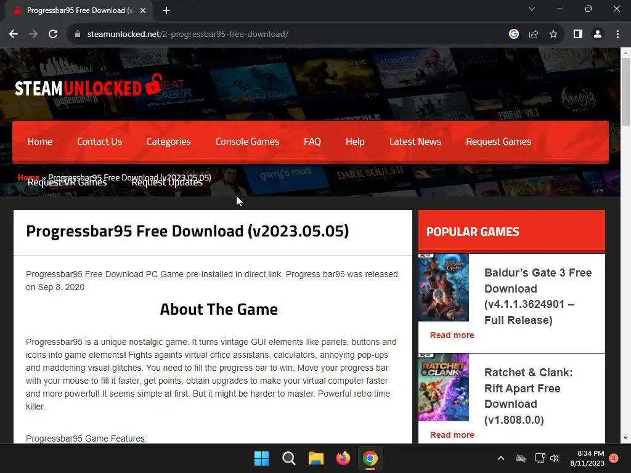Click the Ratchet & Clank thumbnail

[444, 387]
